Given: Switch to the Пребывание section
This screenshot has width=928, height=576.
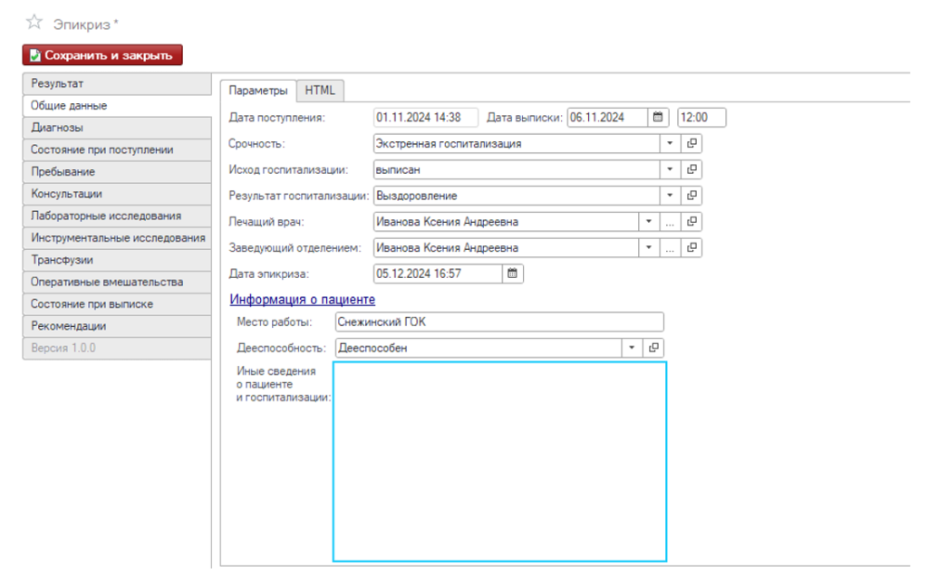Looking at the screenshot, I should (117, 171).
